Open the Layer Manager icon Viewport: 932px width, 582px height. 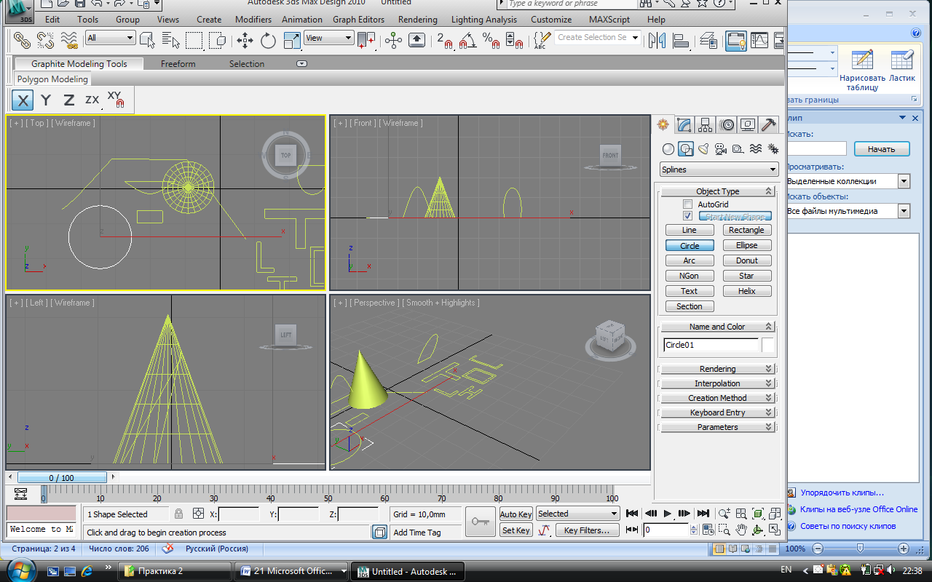click(708, 40)
